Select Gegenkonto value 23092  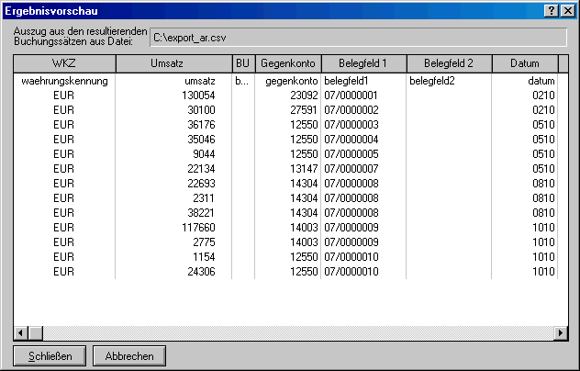pyautogui.click(x=304, y=96)
